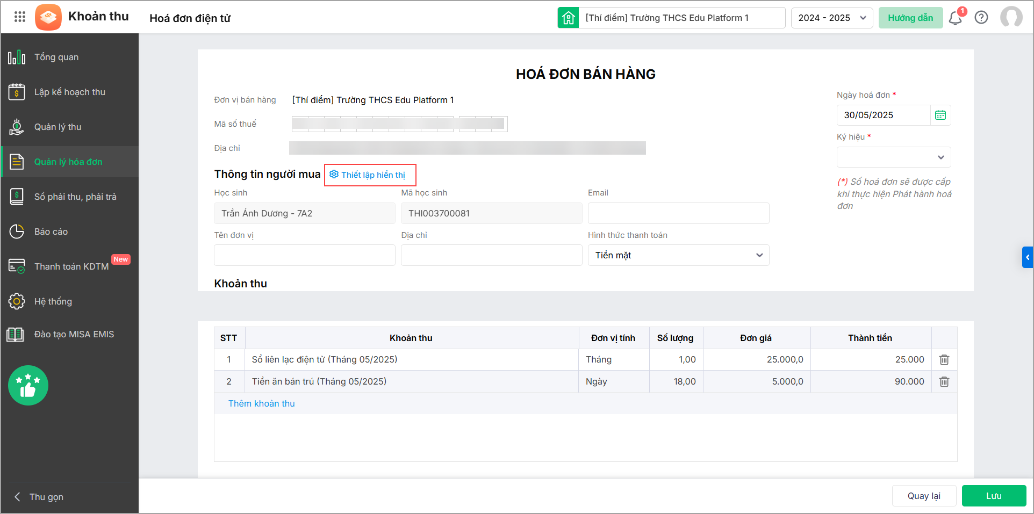Click the Thành tiền cell 25.000
The height and width of the screenshot is (514, 1034).
click(x=871, y=360)
